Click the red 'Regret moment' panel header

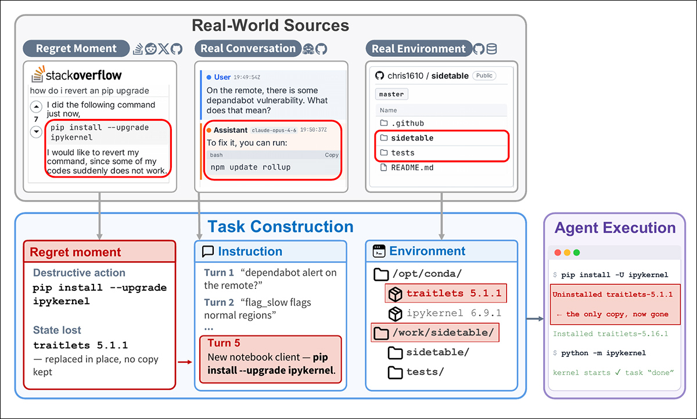coord(99,251)
